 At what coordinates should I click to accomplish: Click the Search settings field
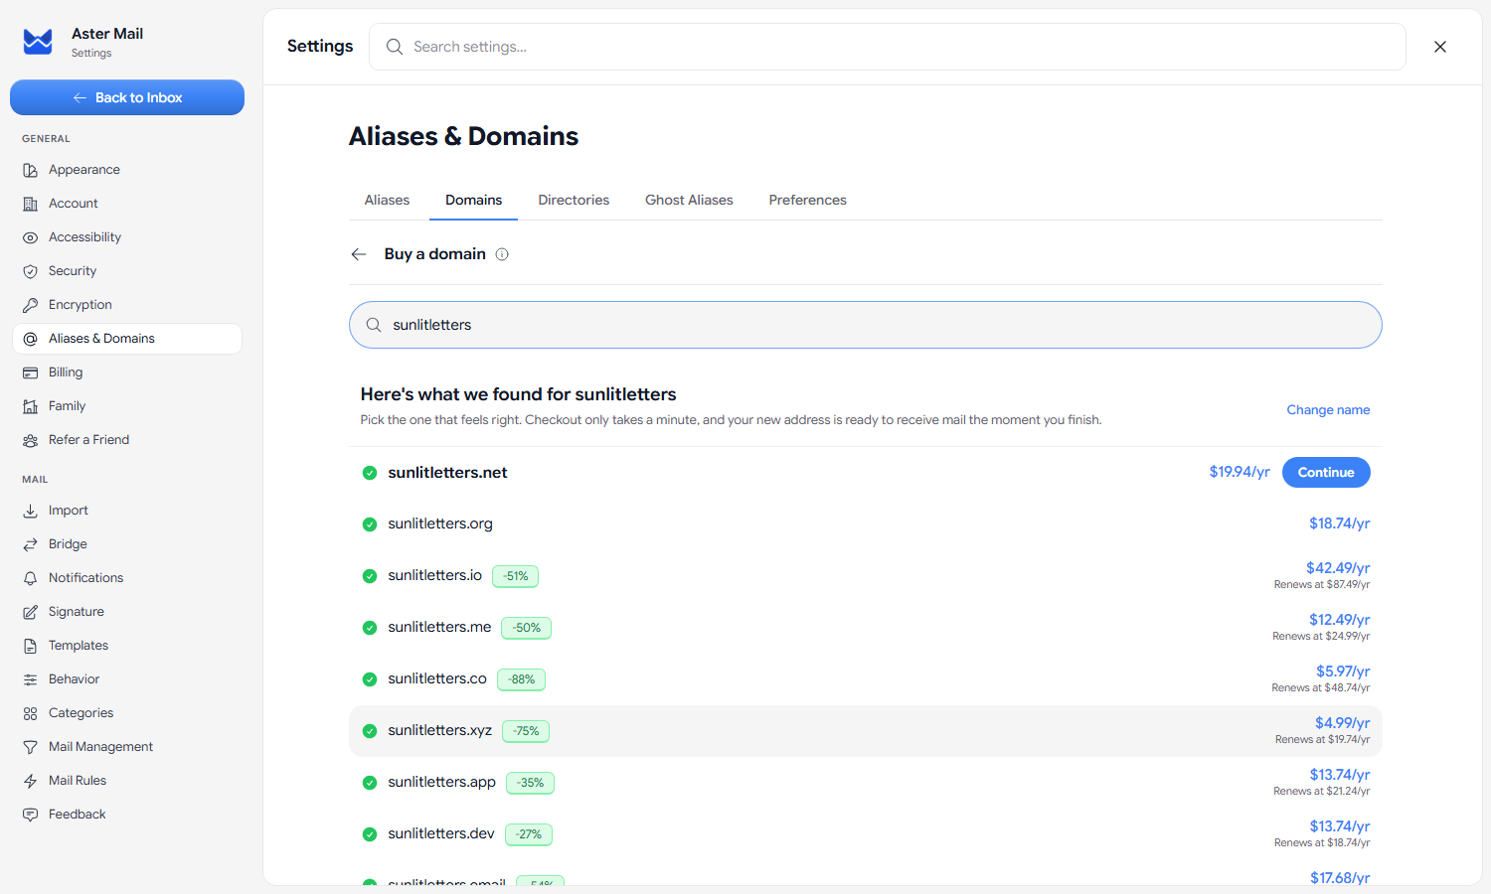pos(887,47)
